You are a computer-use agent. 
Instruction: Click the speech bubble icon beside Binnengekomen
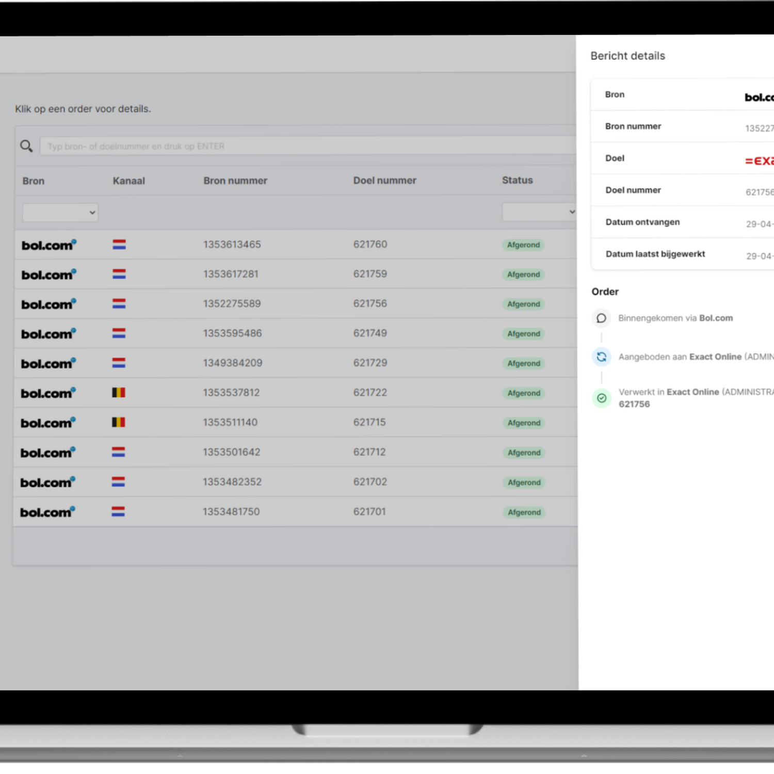click(x=601, y=318)
